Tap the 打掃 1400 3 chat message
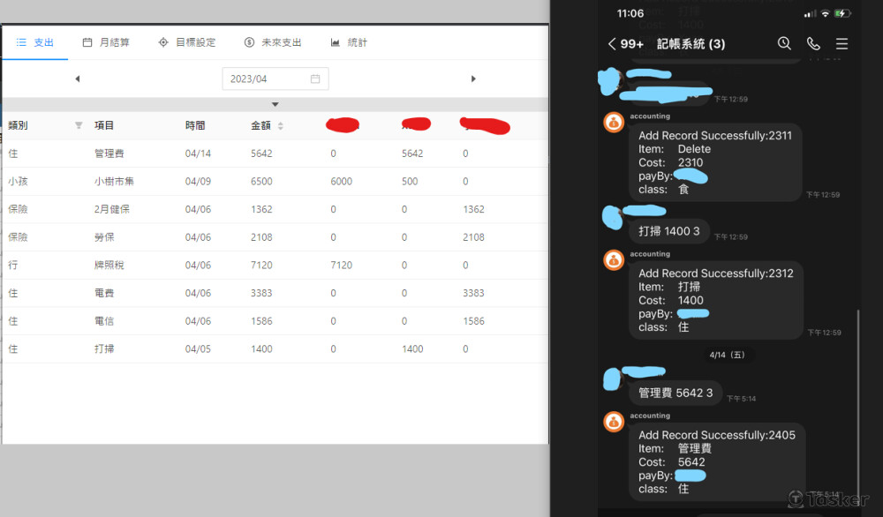 [x=669, y=231]
